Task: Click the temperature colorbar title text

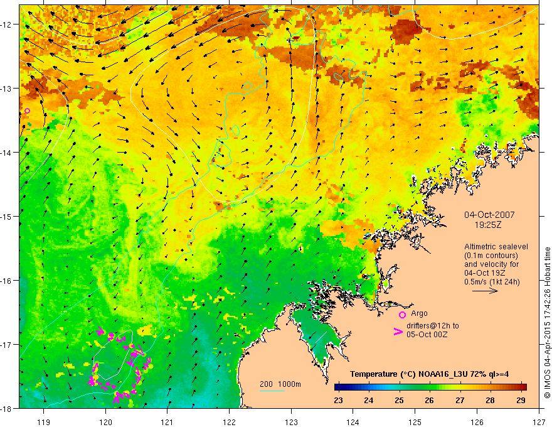Action: click(429, 374)
